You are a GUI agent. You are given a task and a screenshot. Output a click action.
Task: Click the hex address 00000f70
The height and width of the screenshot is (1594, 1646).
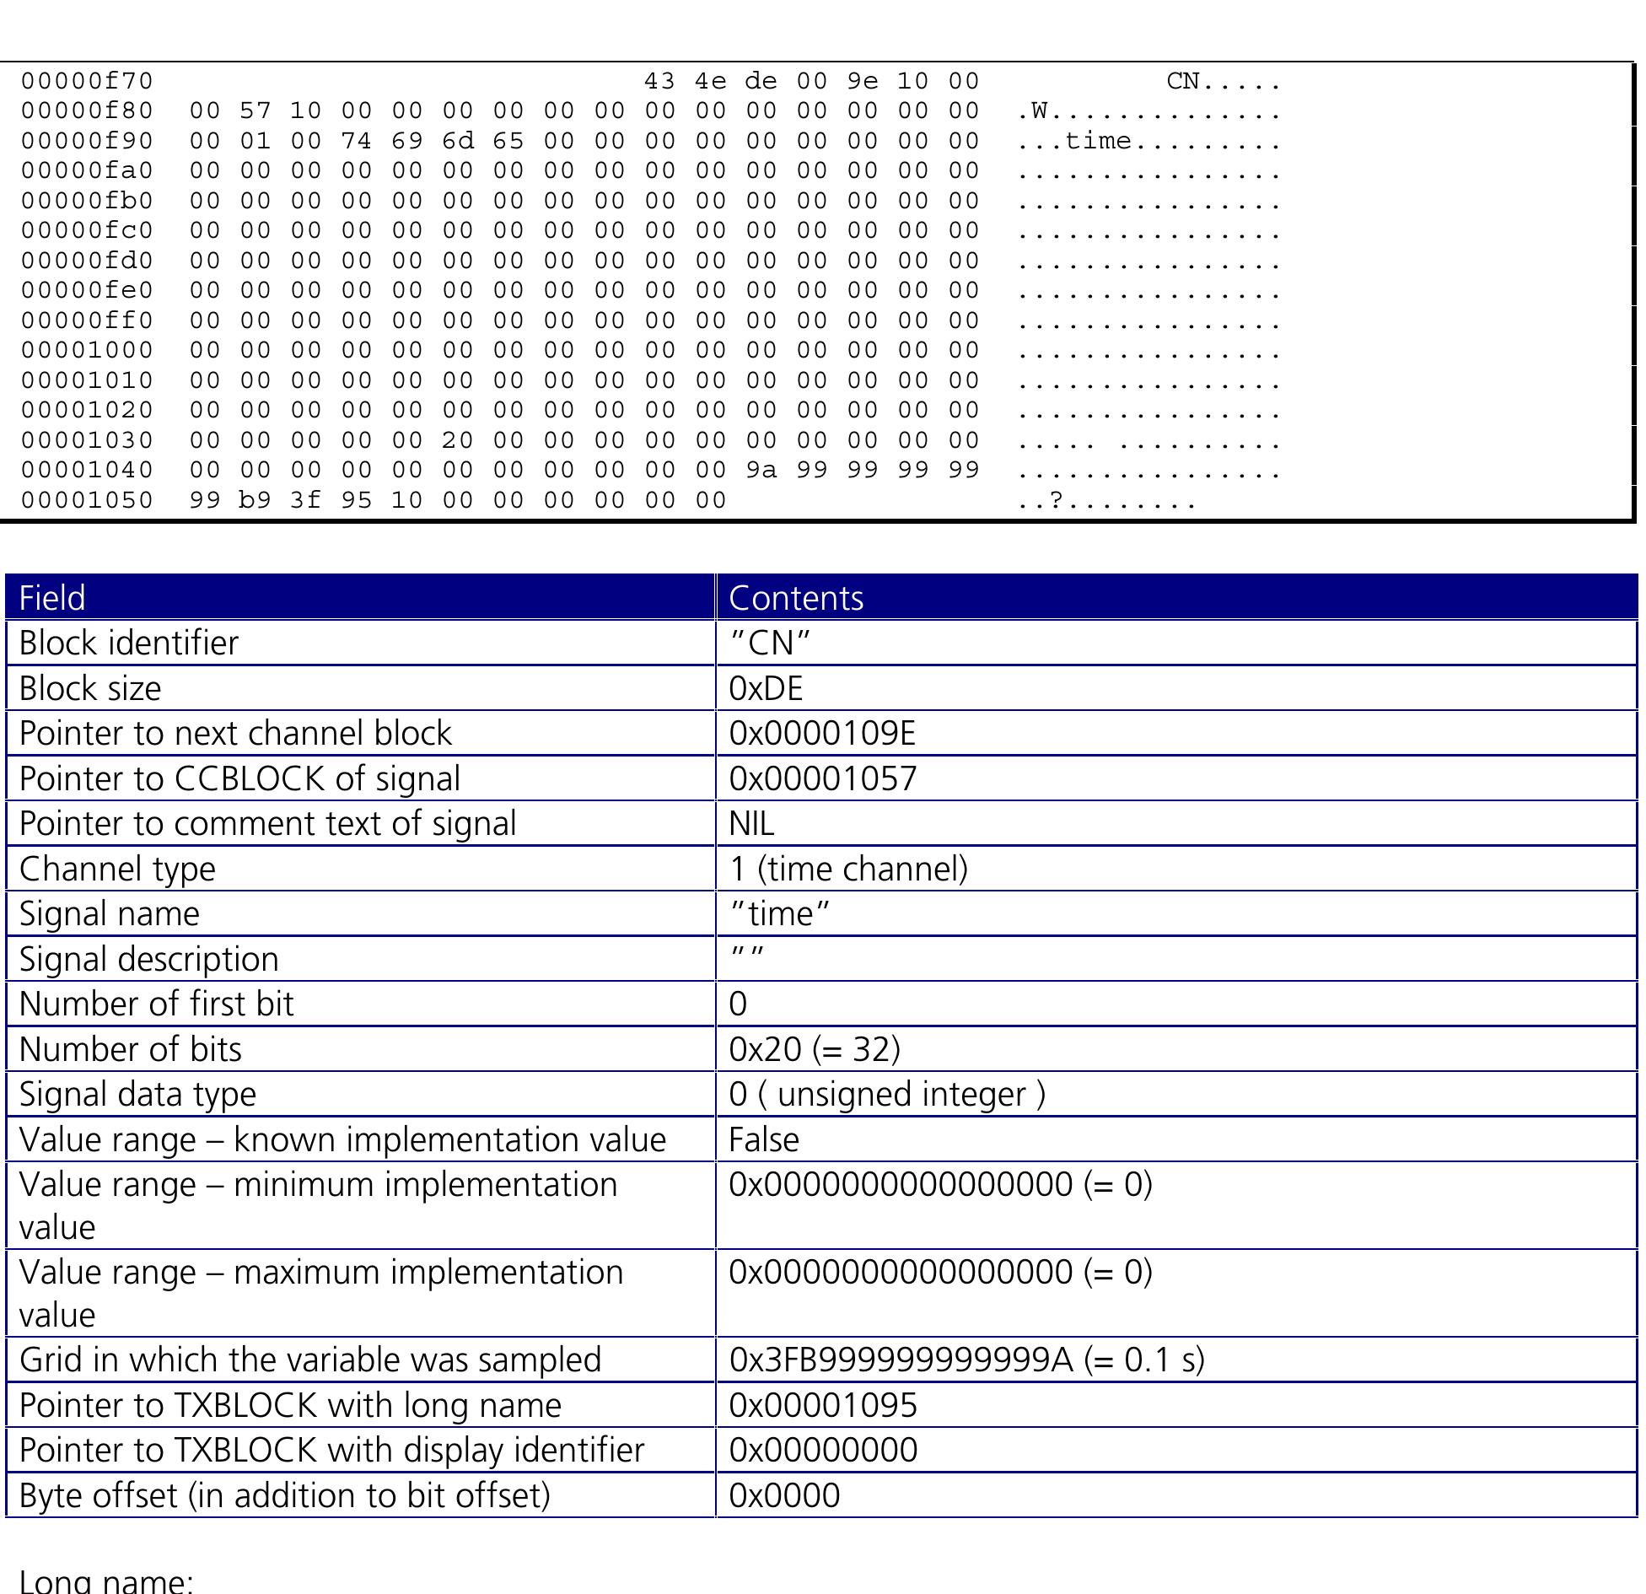click(x=87, y=81)
